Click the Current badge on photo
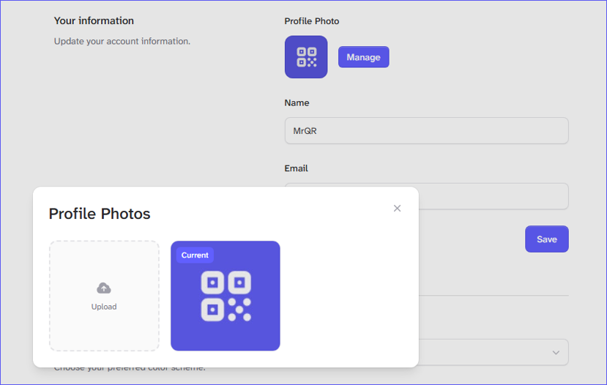The image size is (607, 385). 195,255
